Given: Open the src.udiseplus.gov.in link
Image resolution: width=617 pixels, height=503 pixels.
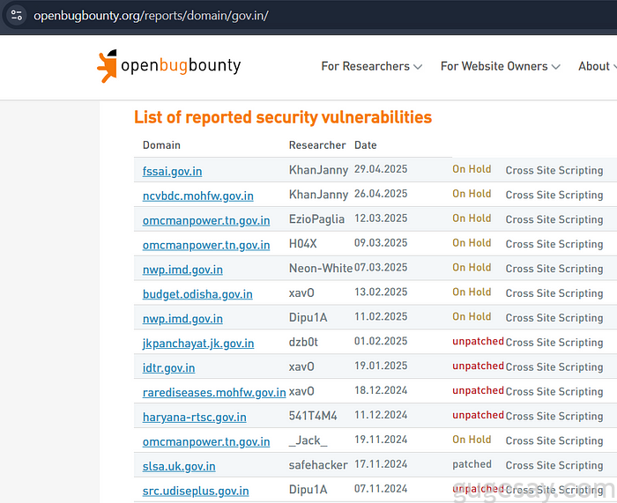Looking at the screenshot, I should (x=196, y=491).
